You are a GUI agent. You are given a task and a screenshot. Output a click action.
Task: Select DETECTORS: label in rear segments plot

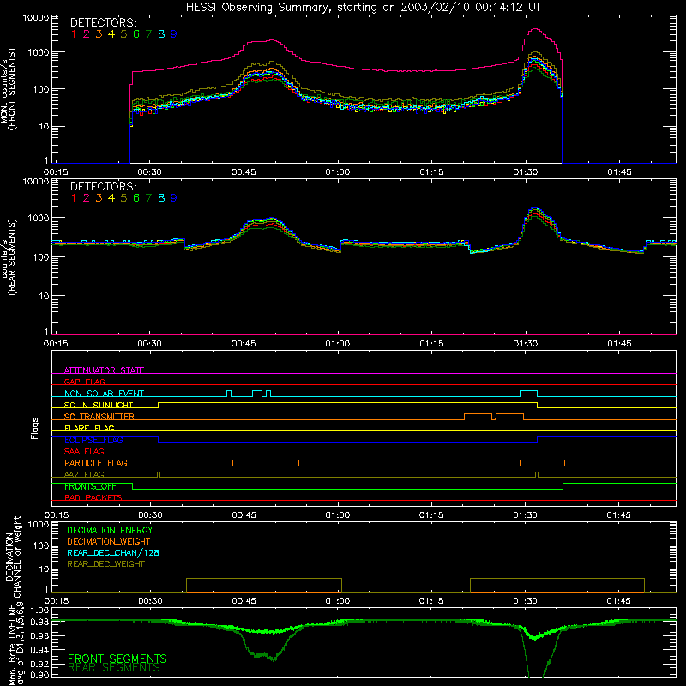tap(103, 186)
